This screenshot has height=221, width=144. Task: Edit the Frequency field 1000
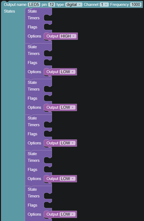tap(135, 5)
